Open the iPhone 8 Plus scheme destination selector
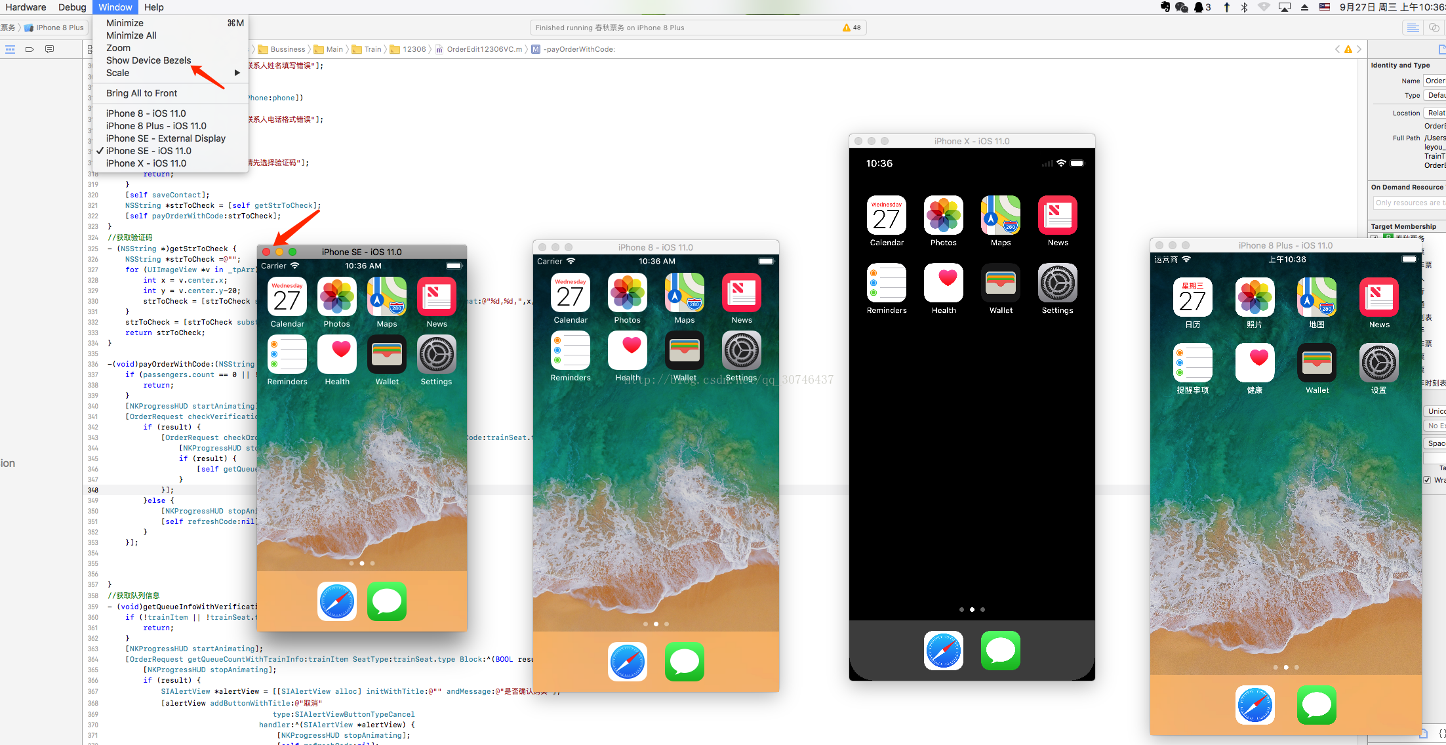1446x745 pixels. click(x=54, y=28)
